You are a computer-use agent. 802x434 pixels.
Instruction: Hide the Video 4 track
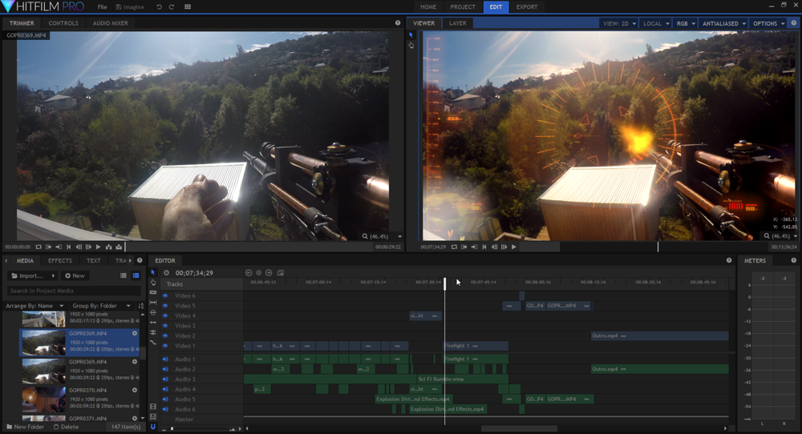coord(165,315)
